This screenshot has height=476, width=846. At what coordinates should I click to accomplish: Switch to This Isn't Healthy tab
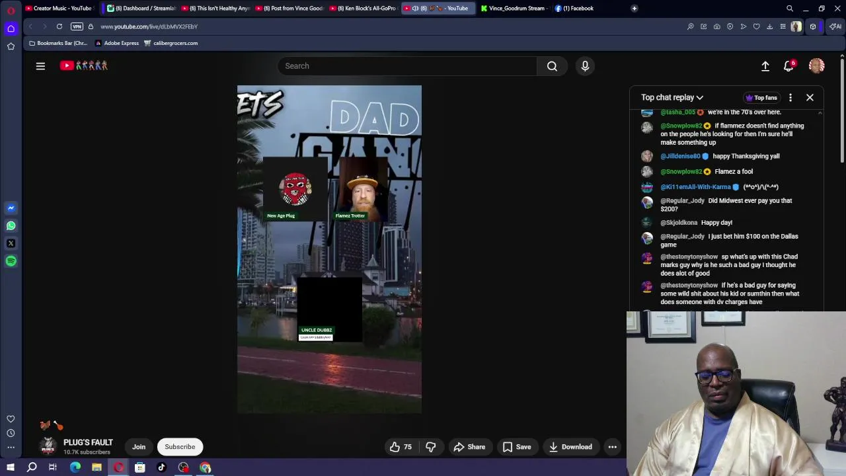(x=215, y=9)
